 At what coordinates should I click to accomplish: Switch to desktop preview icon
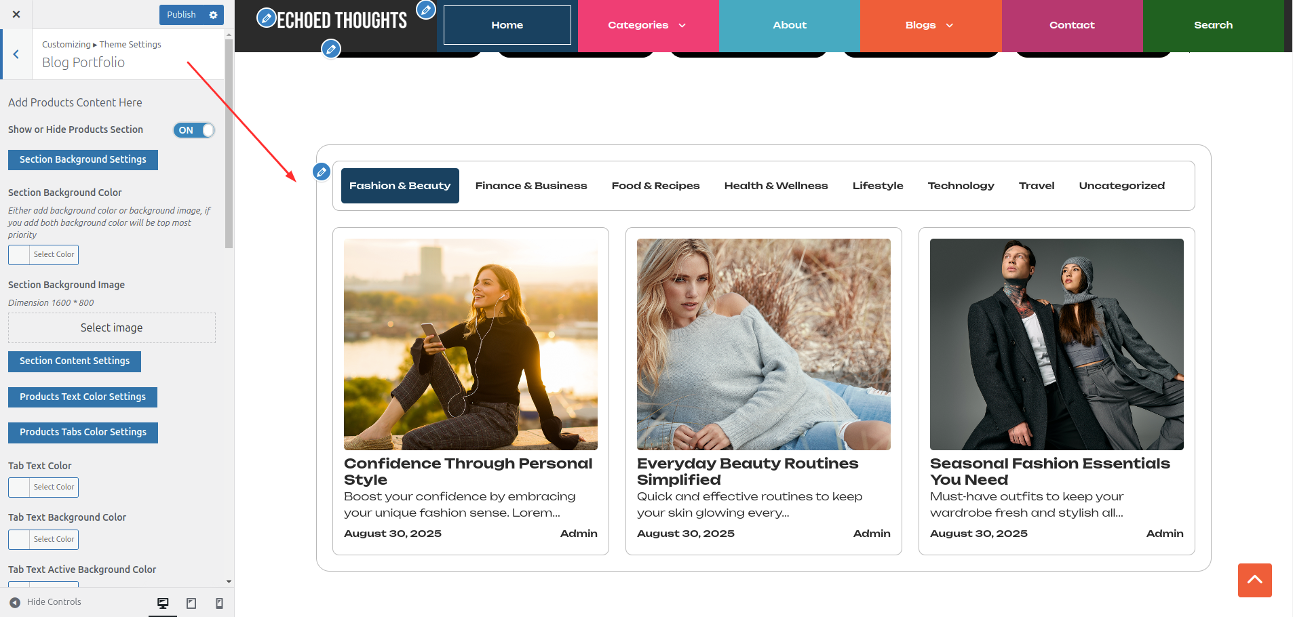pos(163,603)
